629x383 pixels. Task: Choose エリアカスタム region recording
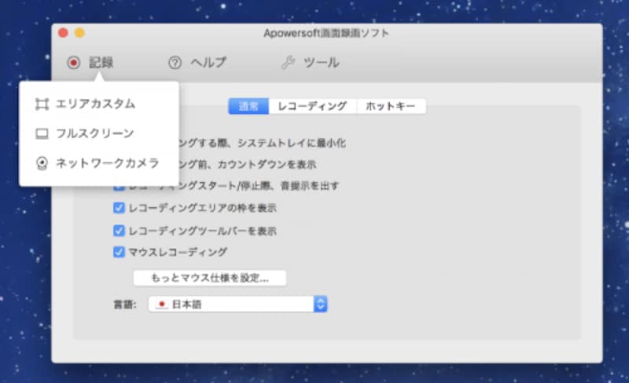point(95,104)
